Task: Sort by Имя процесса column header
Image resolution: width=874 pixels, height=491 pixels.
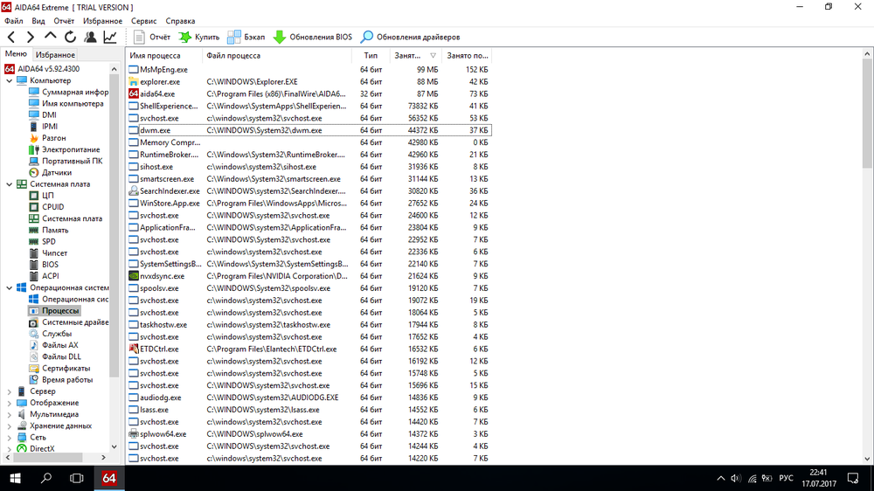Action: (163, 56)
